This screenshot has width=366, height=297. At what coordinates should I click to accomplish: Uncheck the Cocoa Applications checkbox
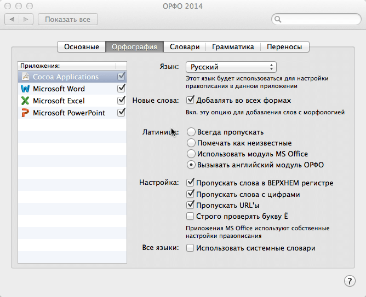tap(121, 76)
